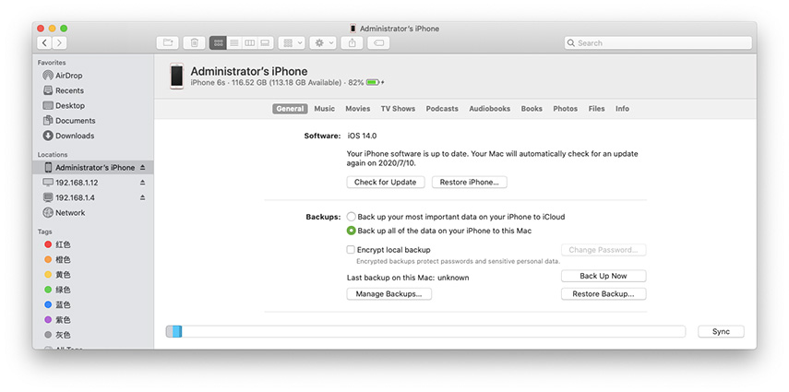Click the trash delete toolbar icon
This screenshot has width=789, height=392.
pyautogui.click(x=194, y=43)
